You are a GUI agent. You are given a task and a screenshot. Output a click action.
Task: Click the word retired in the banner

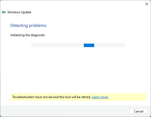click(x=86, y=97)
